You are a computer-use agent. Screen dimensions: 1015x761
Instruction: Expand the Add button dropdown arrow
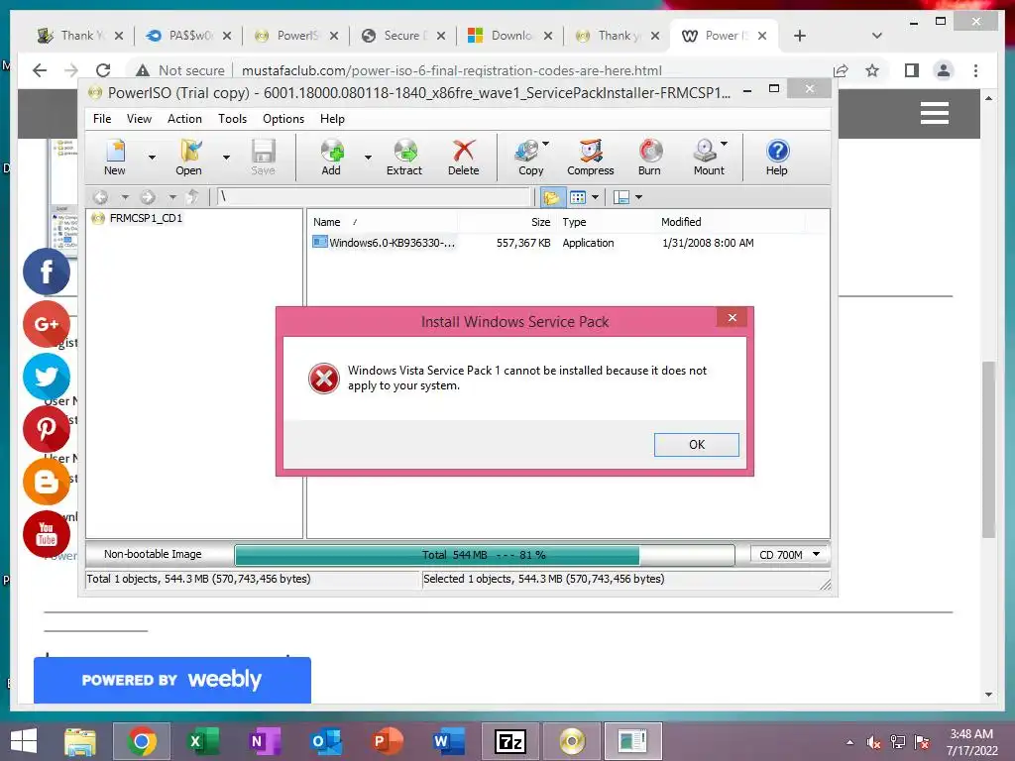(368, 158)
